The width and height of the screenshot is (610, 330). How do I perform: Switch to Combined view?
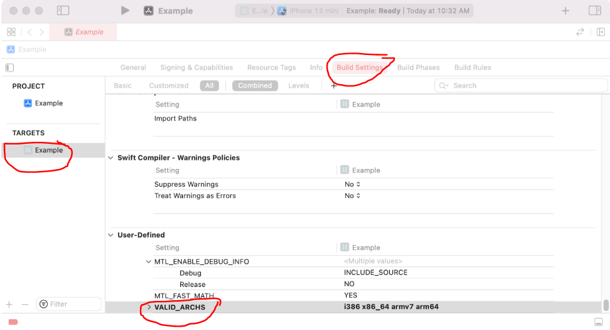tap(255, 85)
